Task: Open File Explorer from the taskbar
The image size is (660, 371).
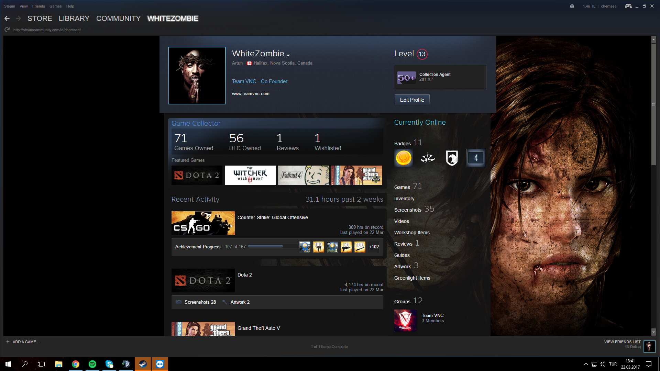Action: point(59,364)
